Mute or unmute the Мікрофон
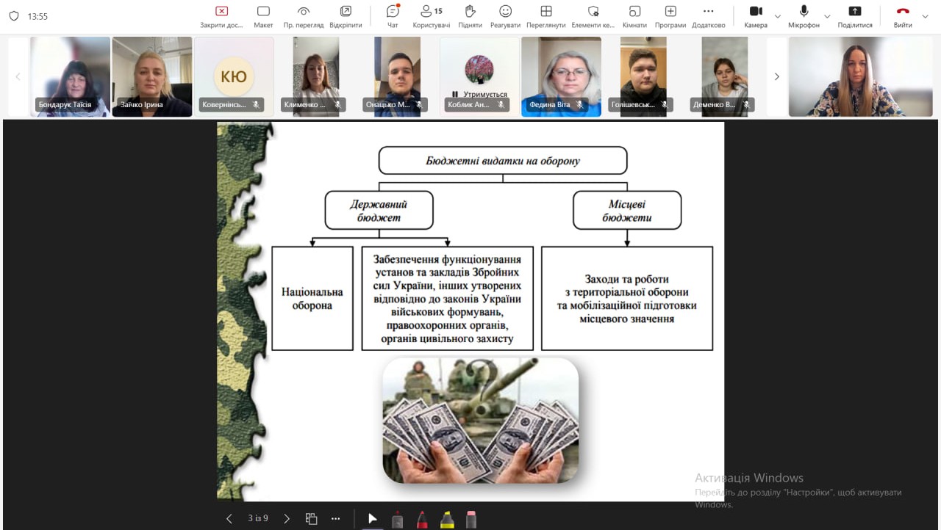 click(804, 16)
